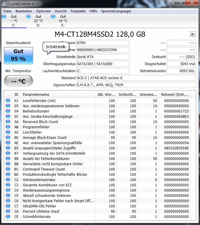Click the CrystalDiskInfo app icon in title bar
Viewport: 200px width, 225px height.
point(4,4)
